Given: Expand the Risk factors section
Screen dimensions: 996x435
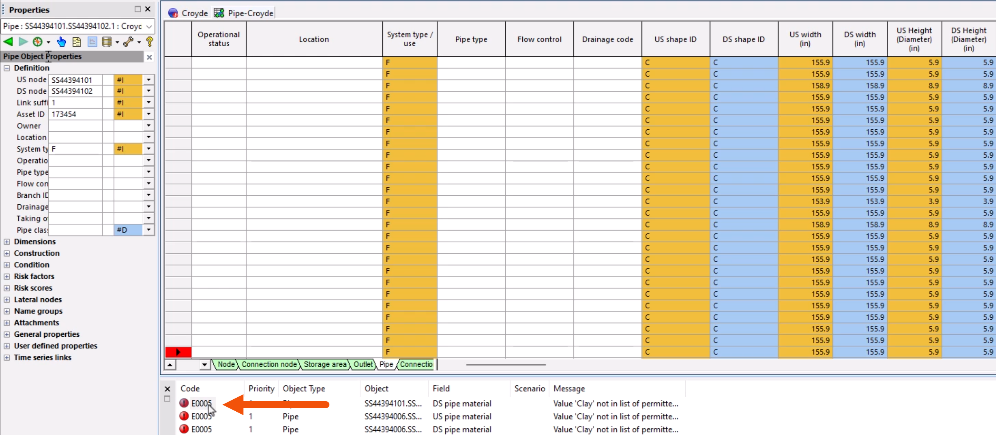Looking at the screenshot, I should pyautogui.click(x=7, y=276).
